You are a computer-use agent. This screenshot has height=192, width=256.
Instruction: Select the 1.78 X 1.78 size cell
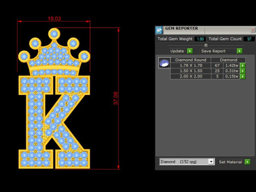click(x=190, y=66)
